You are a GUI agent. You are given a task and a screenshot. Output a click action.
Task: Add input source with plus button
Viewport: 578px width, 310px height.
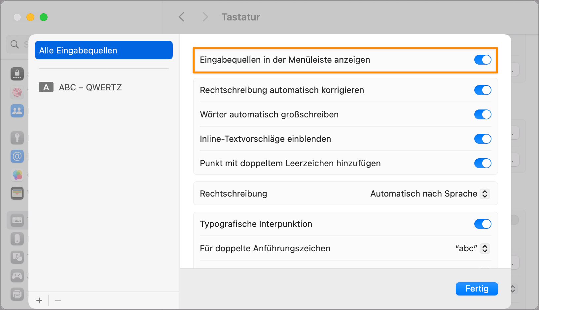pos(39,300)
